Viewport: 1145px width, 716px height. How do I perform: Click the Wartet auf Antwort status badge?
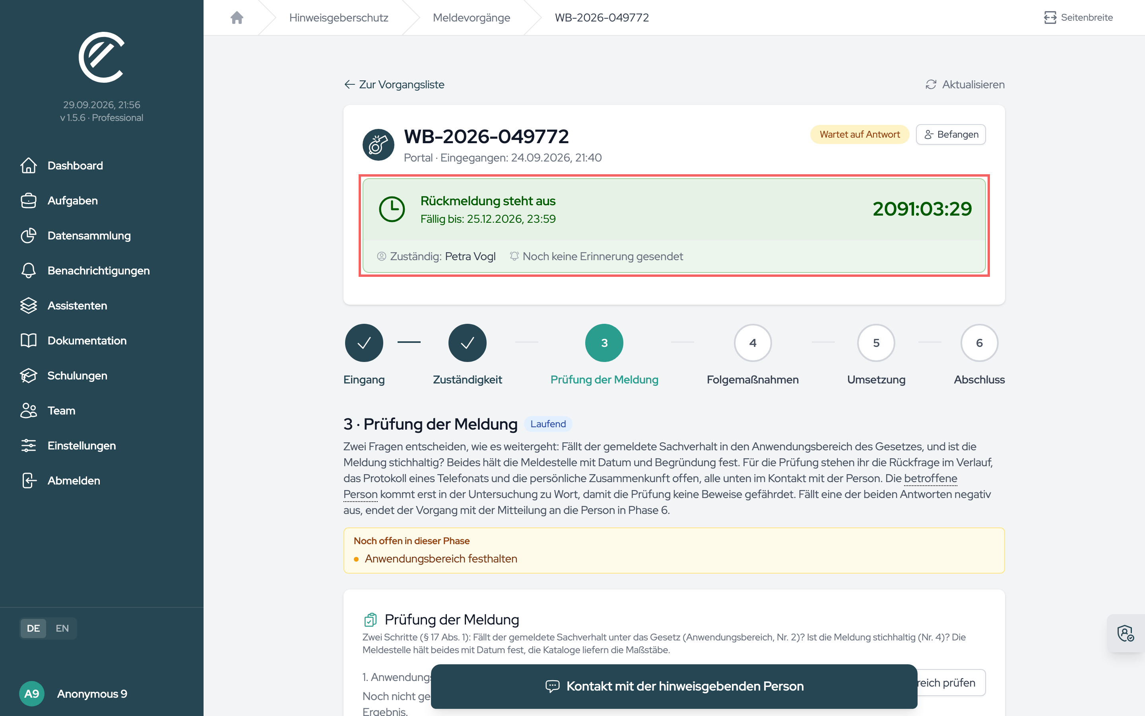tap(859, 134)
